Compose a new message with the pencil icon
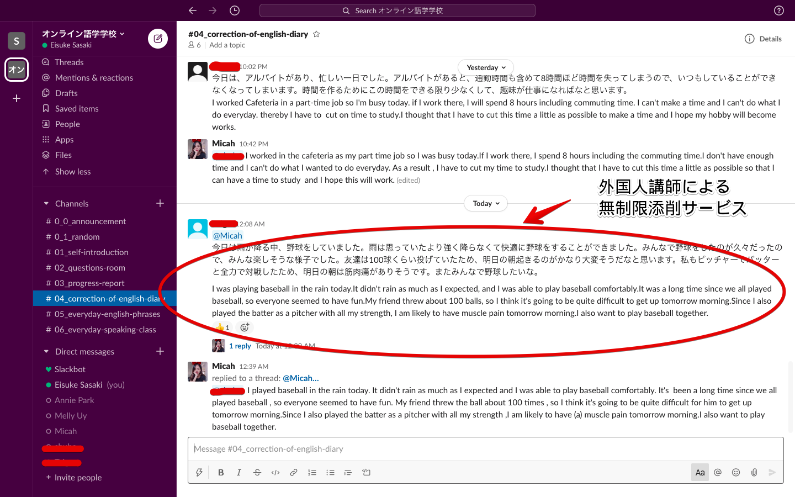This screenshot has height=497, width=795. pyautogui.click(x=158, y=39)
